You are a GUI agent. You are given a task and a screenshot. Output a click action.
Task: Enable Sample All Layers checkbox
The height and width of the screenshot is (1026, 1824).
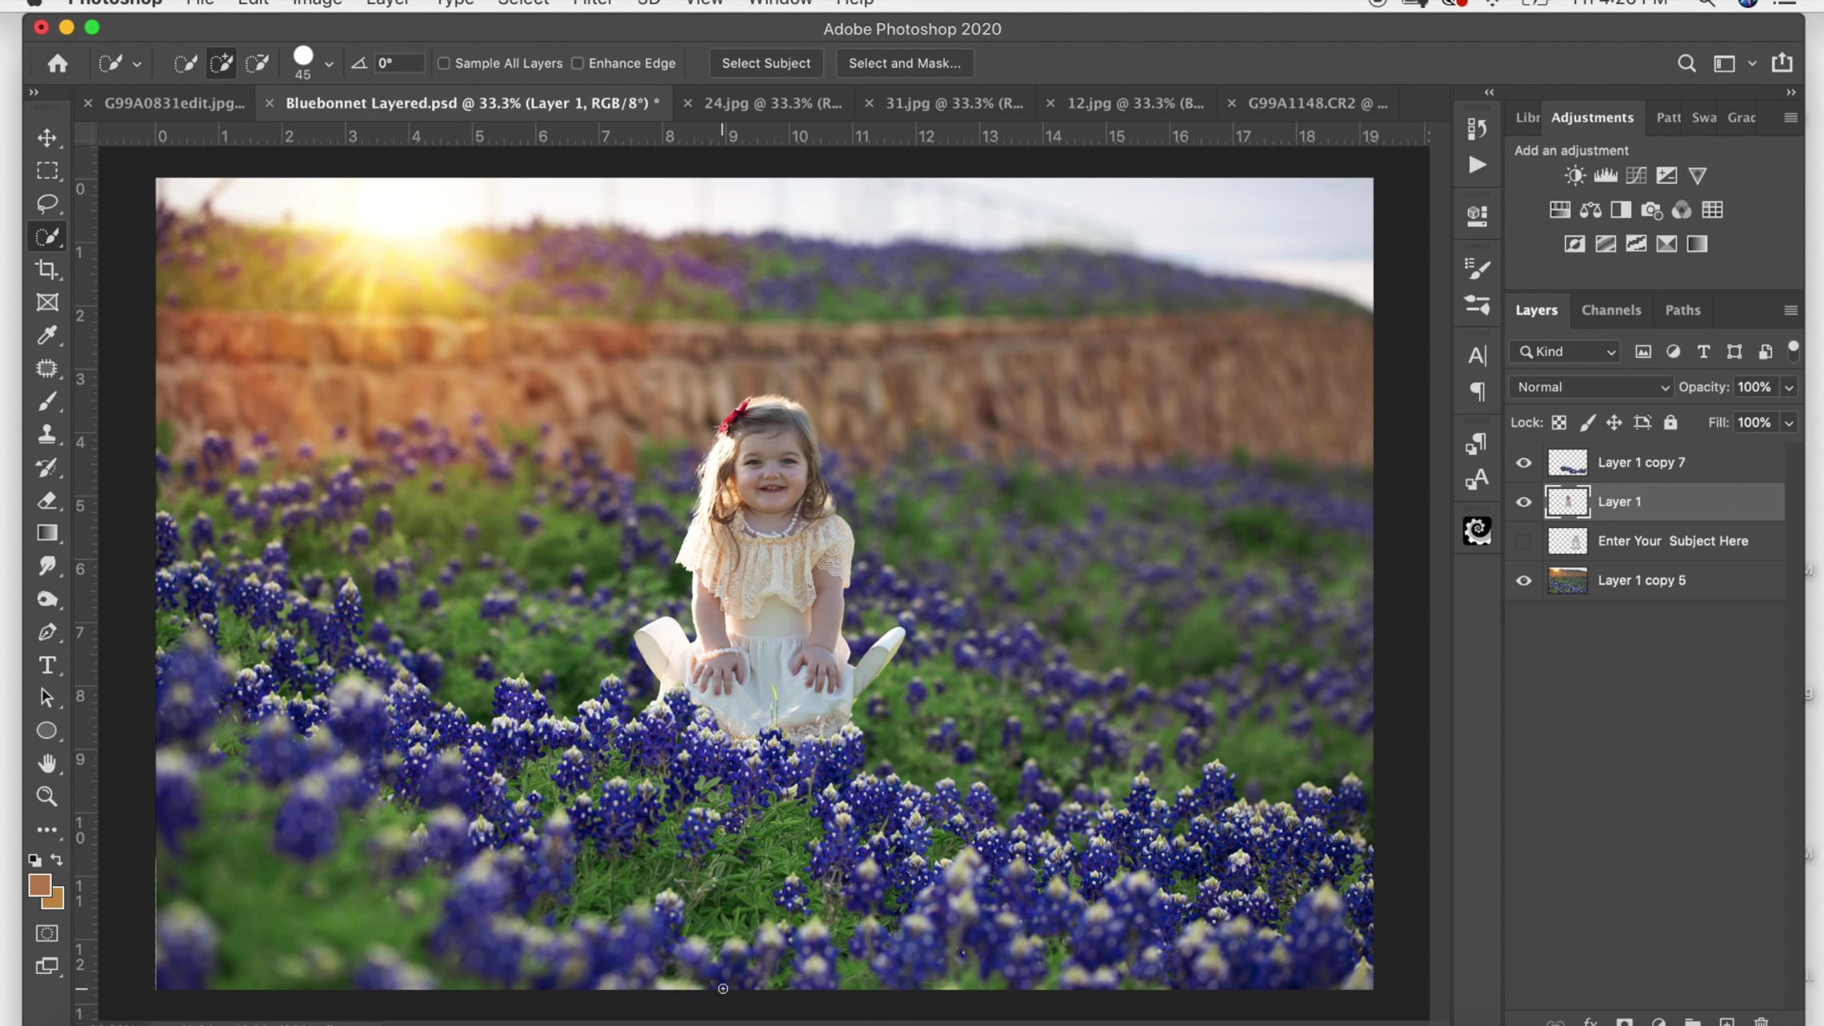tap(443, 63)
